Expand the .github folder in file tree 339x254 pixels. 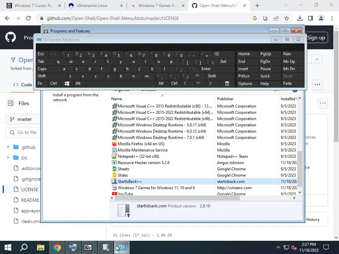(8, 147)
